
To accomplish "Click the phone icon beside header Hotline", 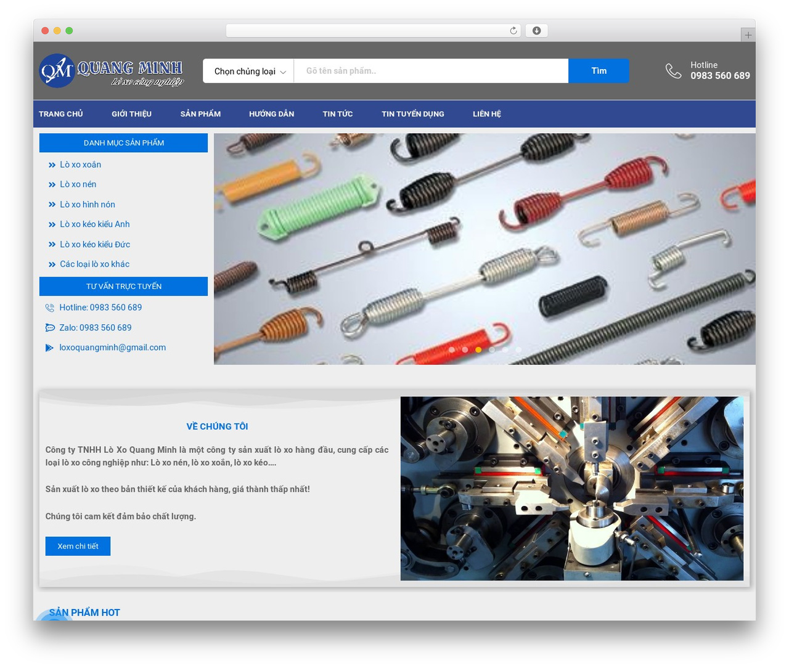I will (673, 71).
